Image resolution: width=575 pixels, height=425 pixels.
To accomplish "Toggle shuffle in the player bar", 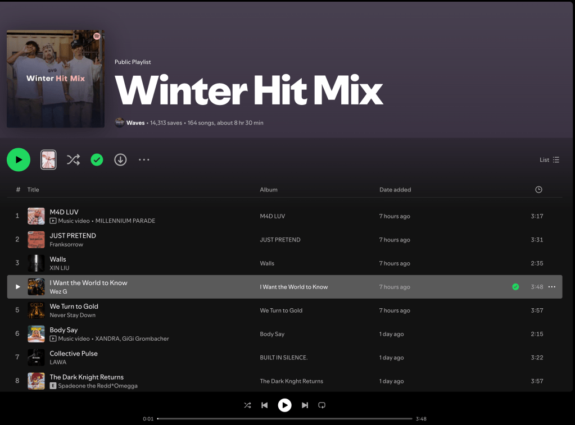I will [247, 405].
